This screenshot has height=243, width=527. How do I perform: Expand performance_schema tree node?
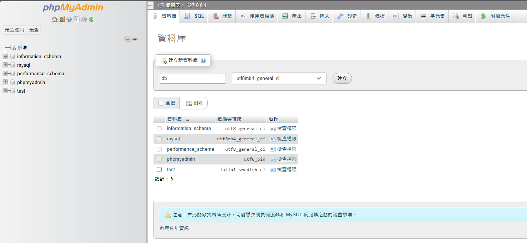[5, 74]
